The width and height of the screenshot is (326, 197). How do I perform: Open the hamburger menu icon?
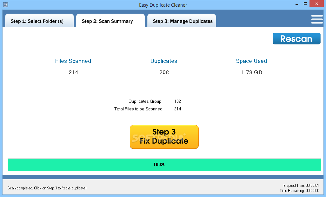point(317,19)
